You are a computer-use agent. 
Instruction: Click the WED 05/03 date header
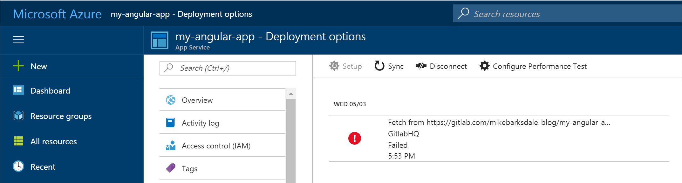(x=350, y=104)
